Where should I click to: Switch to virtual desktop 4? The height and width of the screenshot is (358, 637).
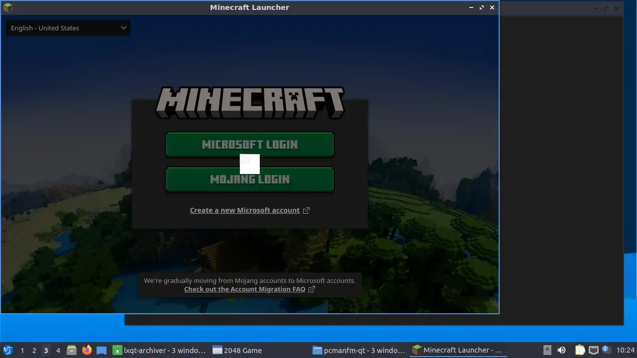58,350
